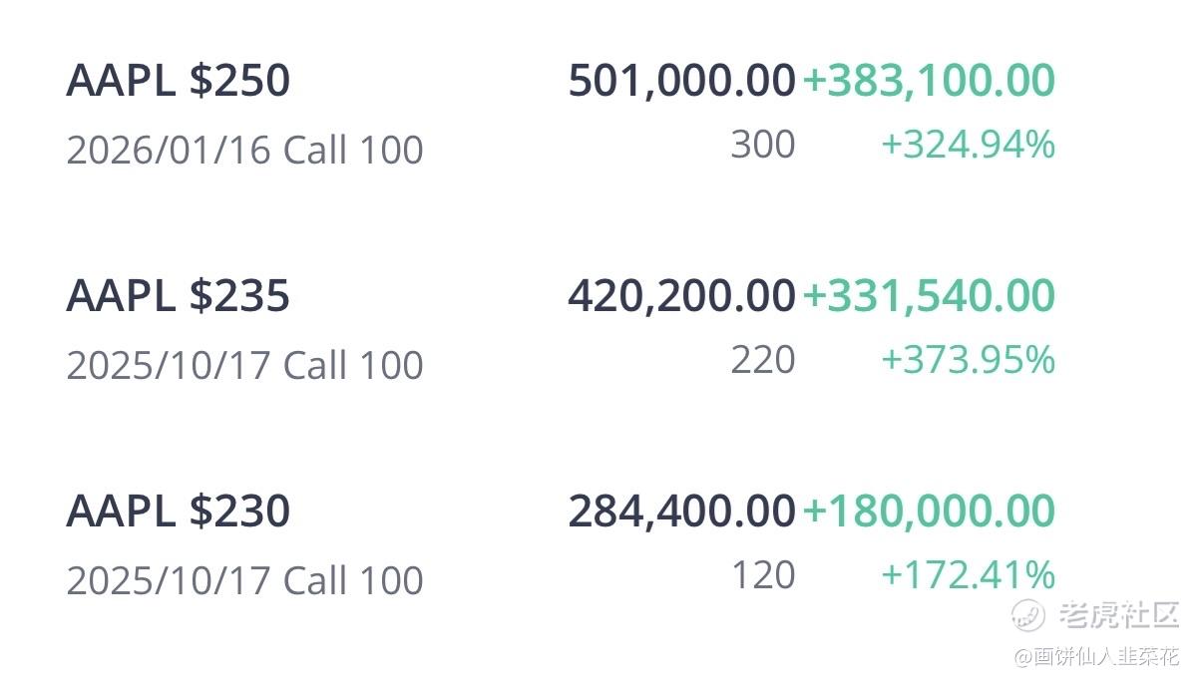Select the +331,540.00 profit figure

pos(929,296)
